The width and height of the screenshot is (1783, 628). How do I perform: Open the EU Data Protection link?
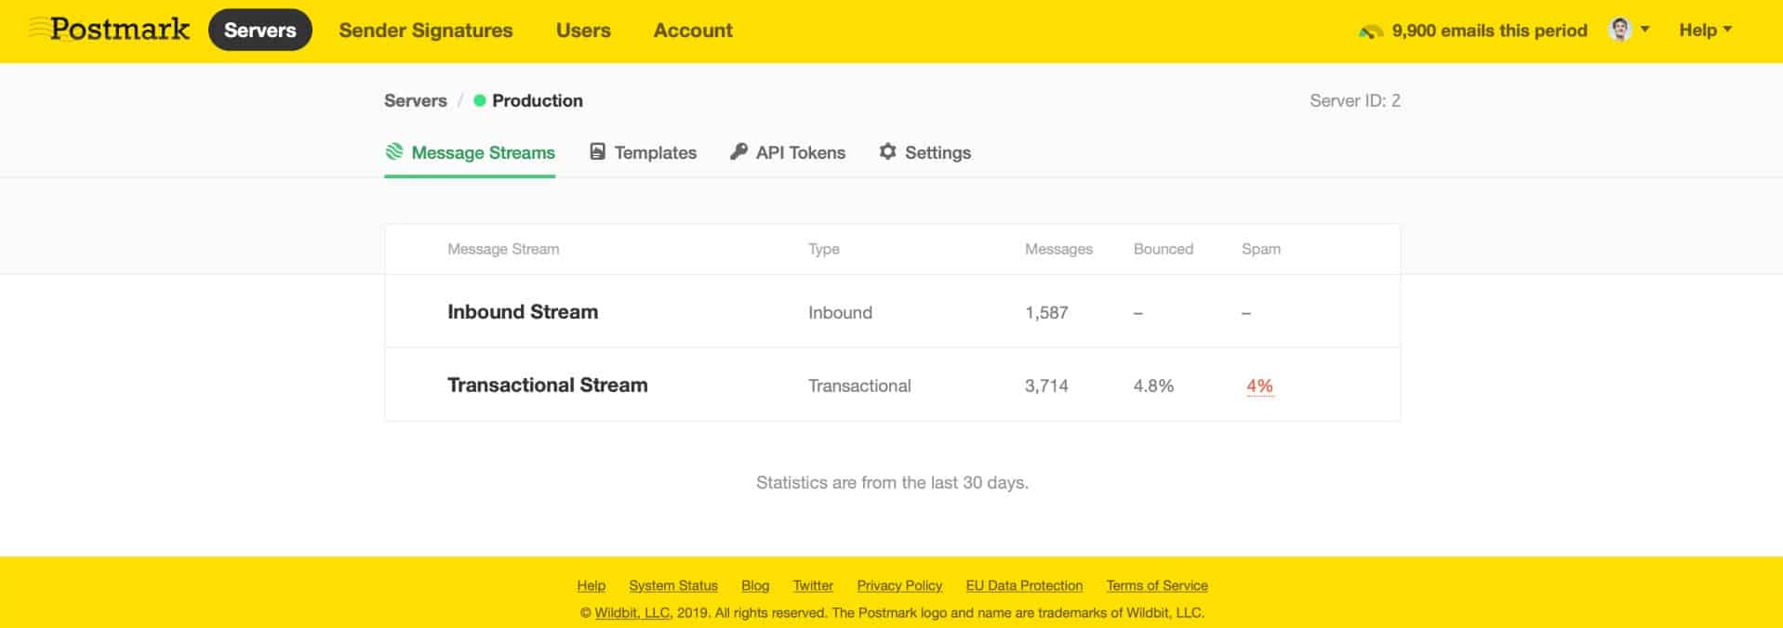tap(1024, 585)
